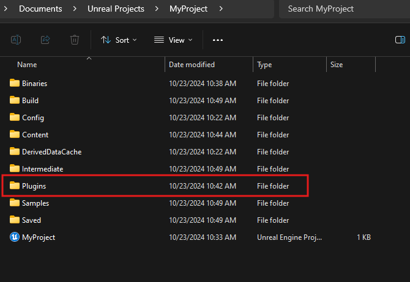Click the Delete trash icon

click(x=75, y=40)
